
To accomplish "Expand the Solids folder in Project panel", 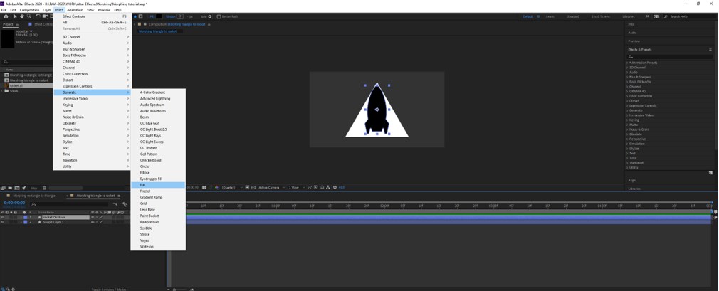I will click(2, 91).
